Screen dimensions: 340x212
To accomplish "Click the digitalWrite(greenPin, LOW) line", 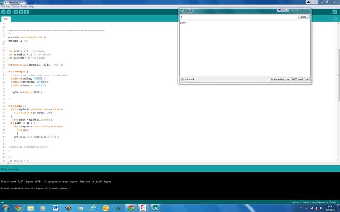I will coord(34,113).
